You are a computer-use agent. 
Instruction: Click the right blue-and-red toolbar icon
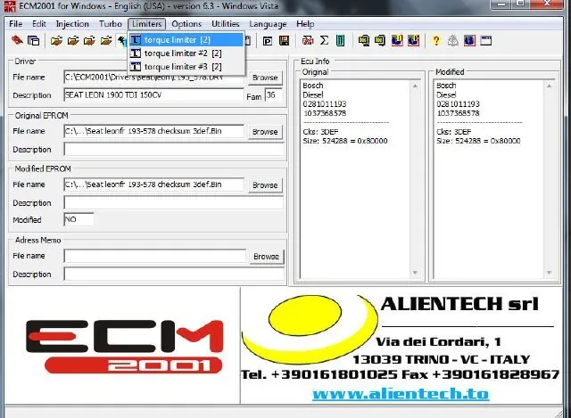413,40
